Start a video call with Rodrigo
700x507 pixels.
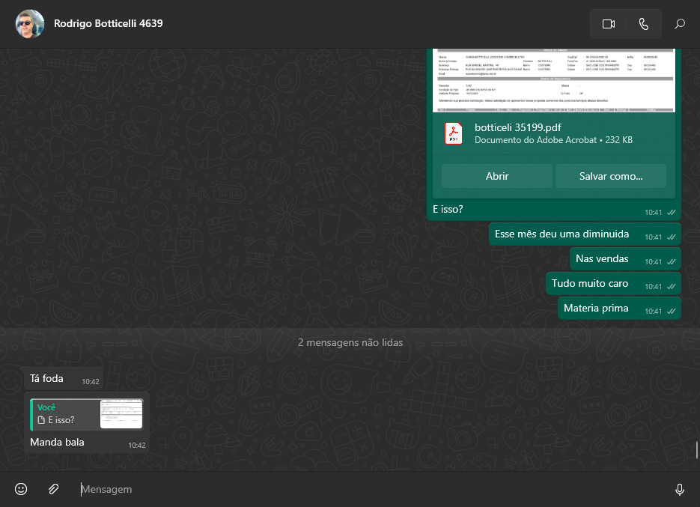[x=608, y=24]
